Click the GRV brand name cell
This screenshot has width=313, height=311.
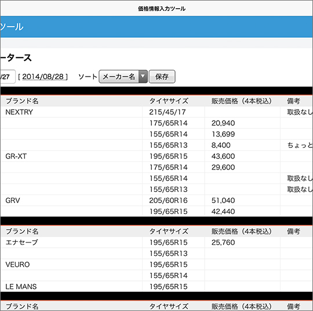coord(71,201)
